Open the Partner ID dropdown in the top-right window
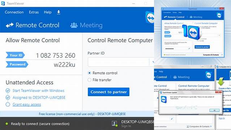The width and height of the screenshot is (231, 130). point(219,35)
